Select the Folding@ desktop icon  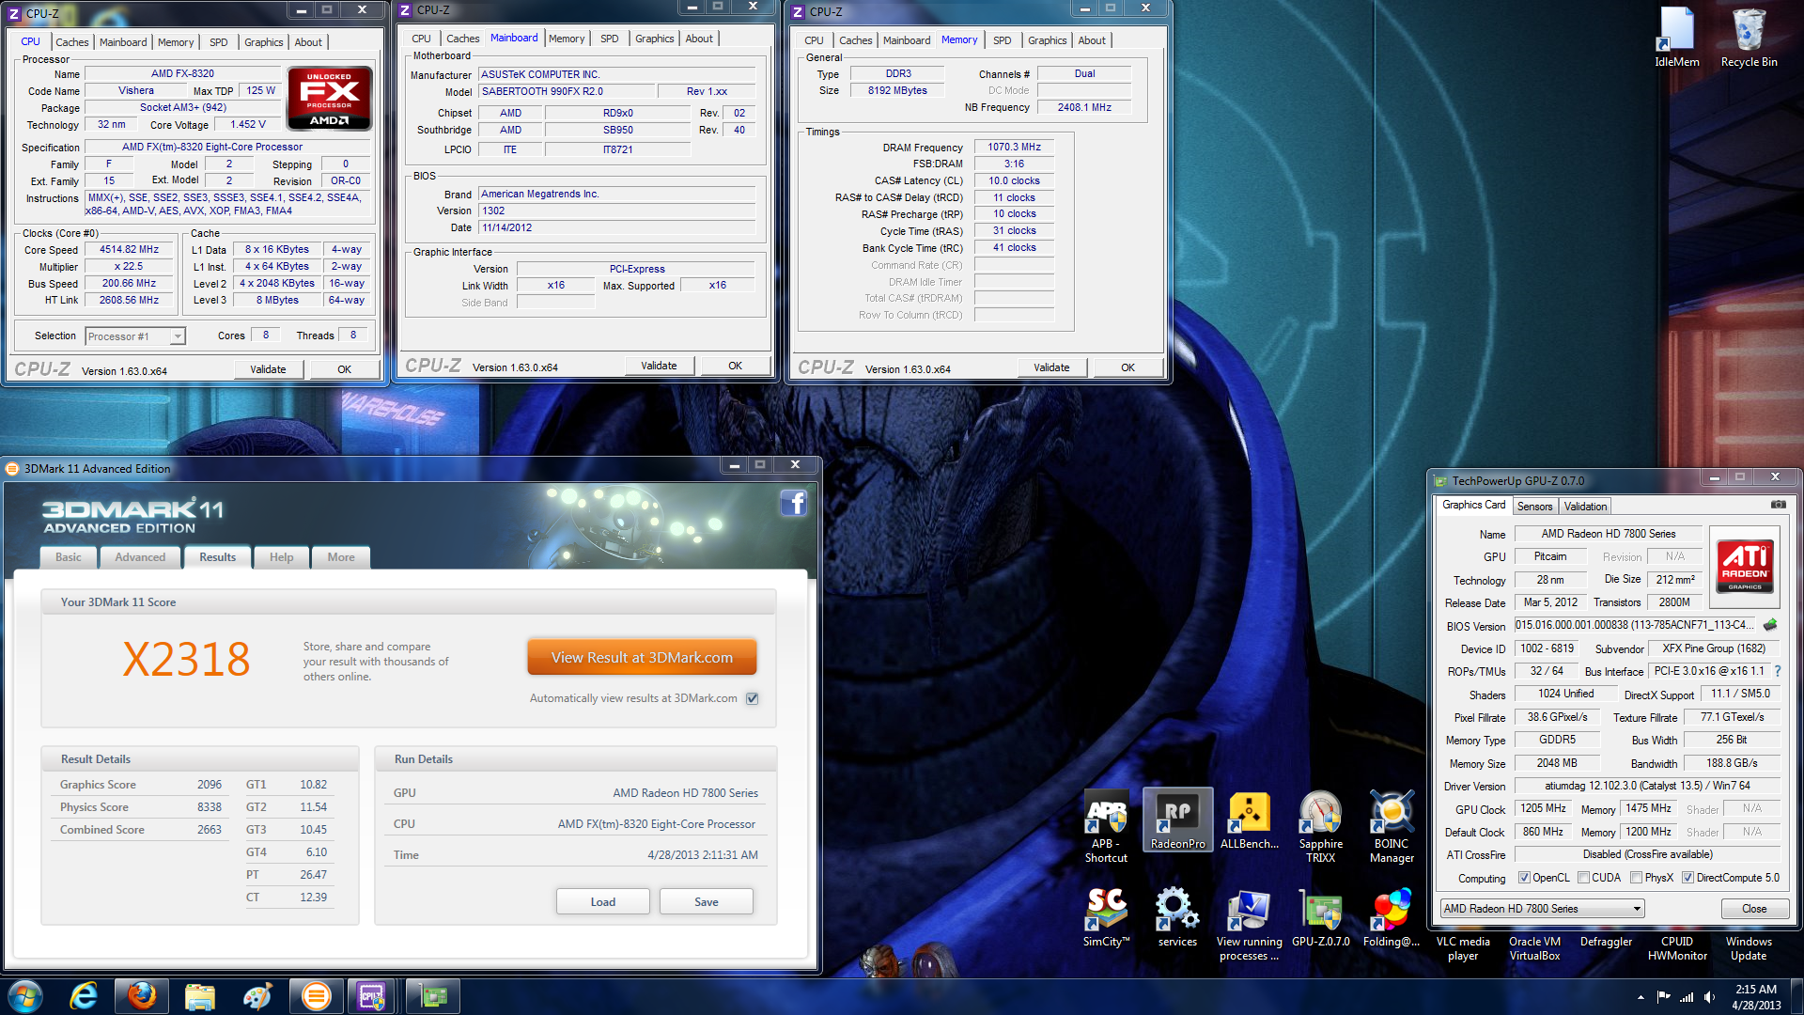click(1392, 917)
